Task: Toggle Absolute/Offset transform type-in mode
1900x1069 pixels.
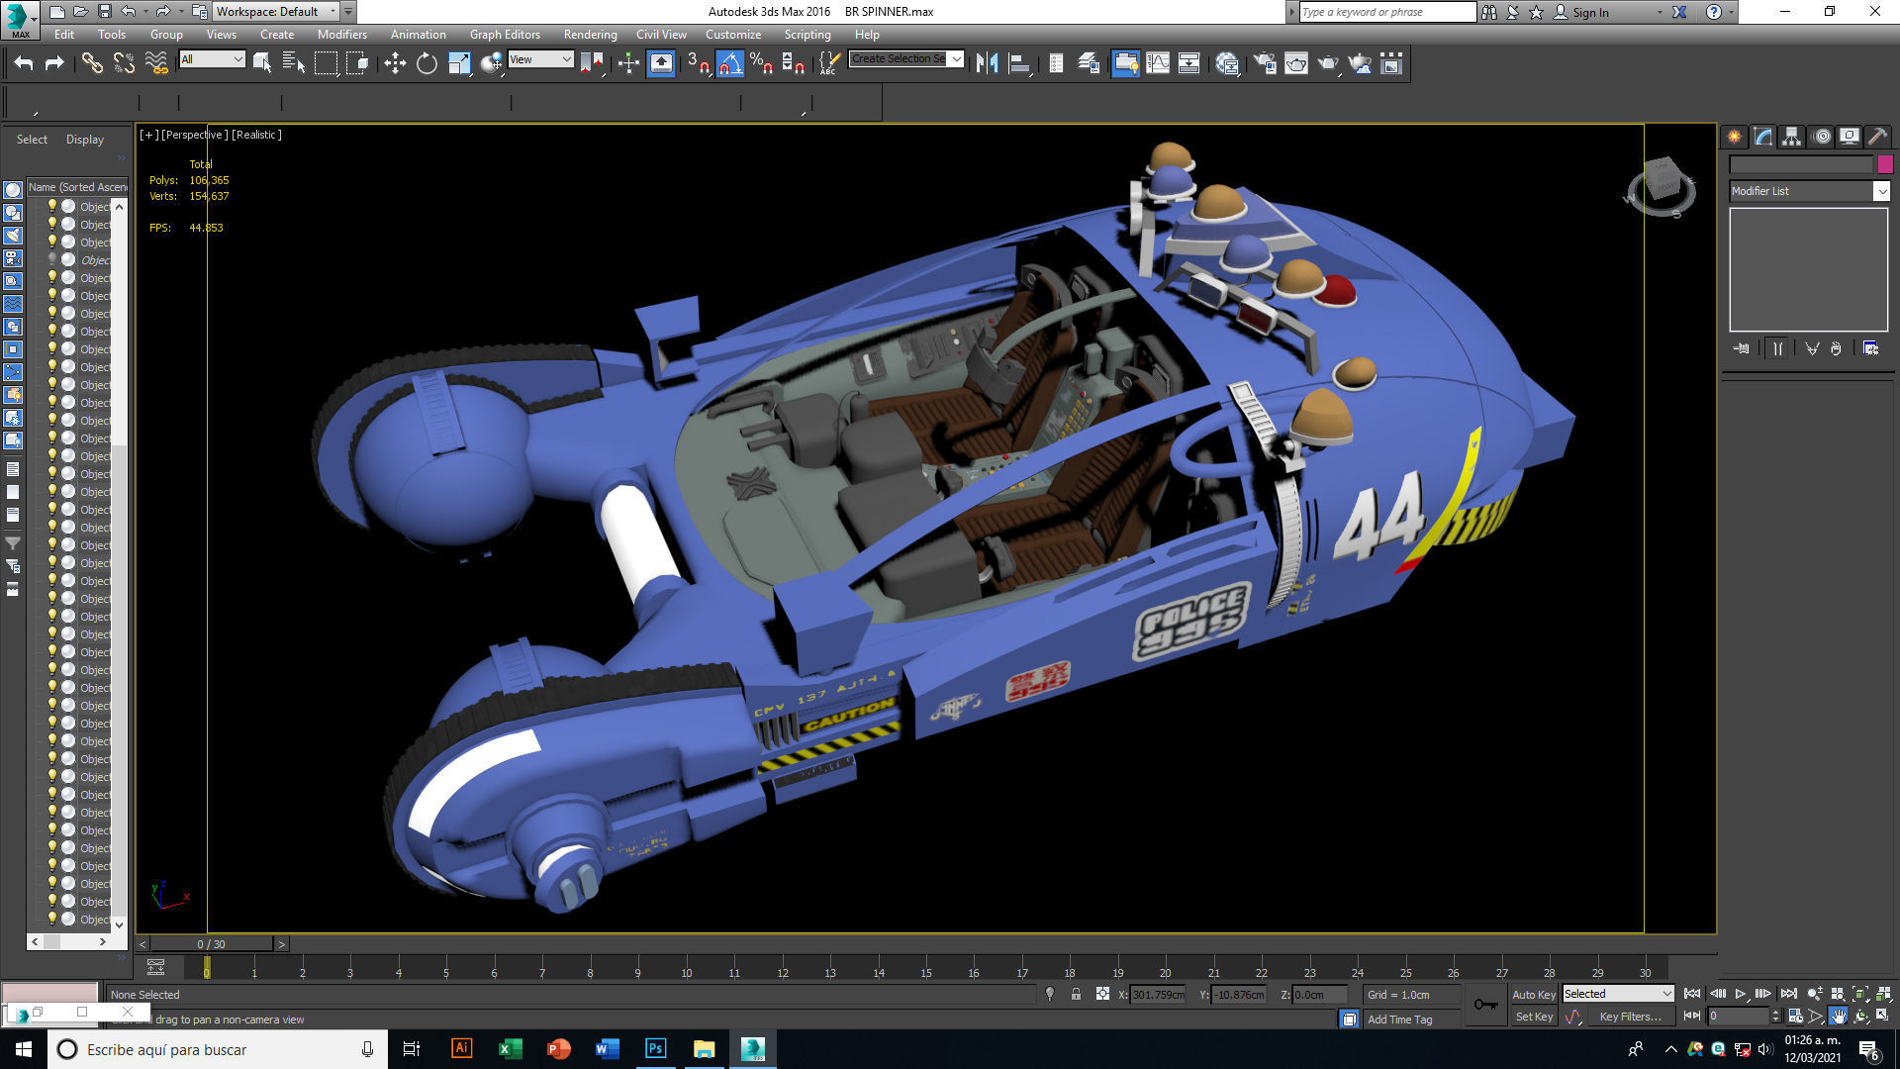Action: 1102,994
